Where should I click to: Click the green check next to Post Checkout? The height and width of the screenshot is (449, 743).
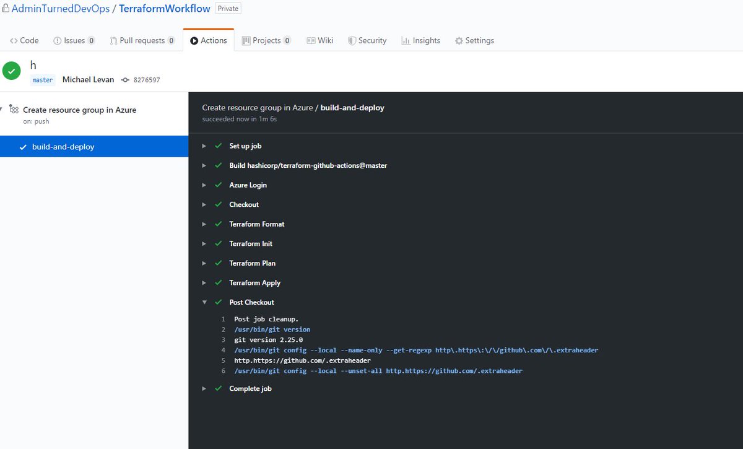pos(218,302)
